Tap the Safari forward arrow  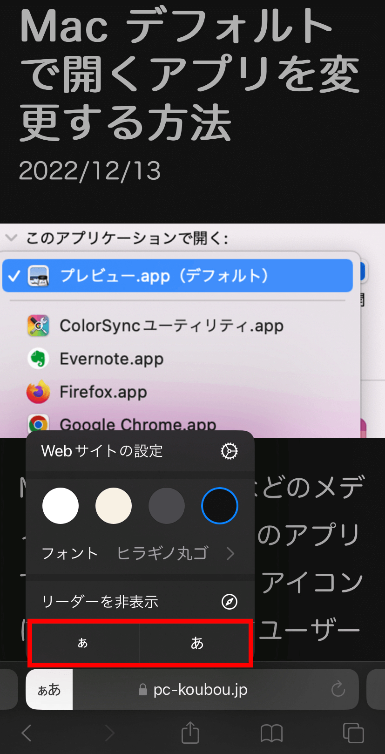pyautogui.click(x=110, y=733)
